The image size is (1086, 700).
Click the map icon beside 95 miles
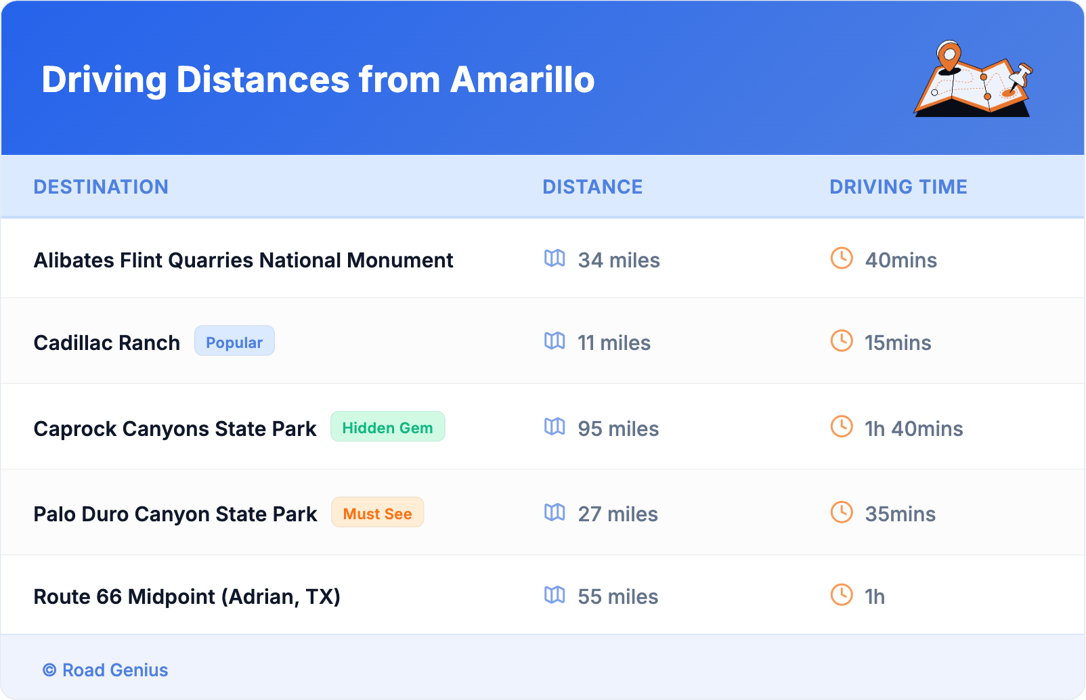tap(555, 427)
